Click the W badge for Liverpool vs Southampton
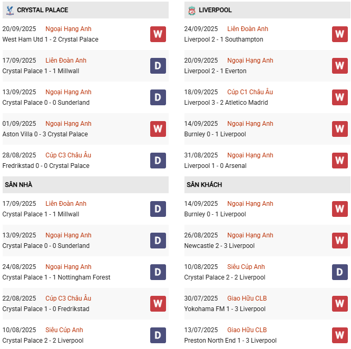 (339, 34)
